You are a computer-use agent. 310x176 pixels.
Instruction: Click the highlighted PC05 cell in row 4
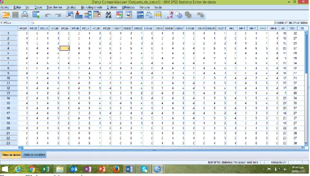pyautogui.click(x=65, y=48)
